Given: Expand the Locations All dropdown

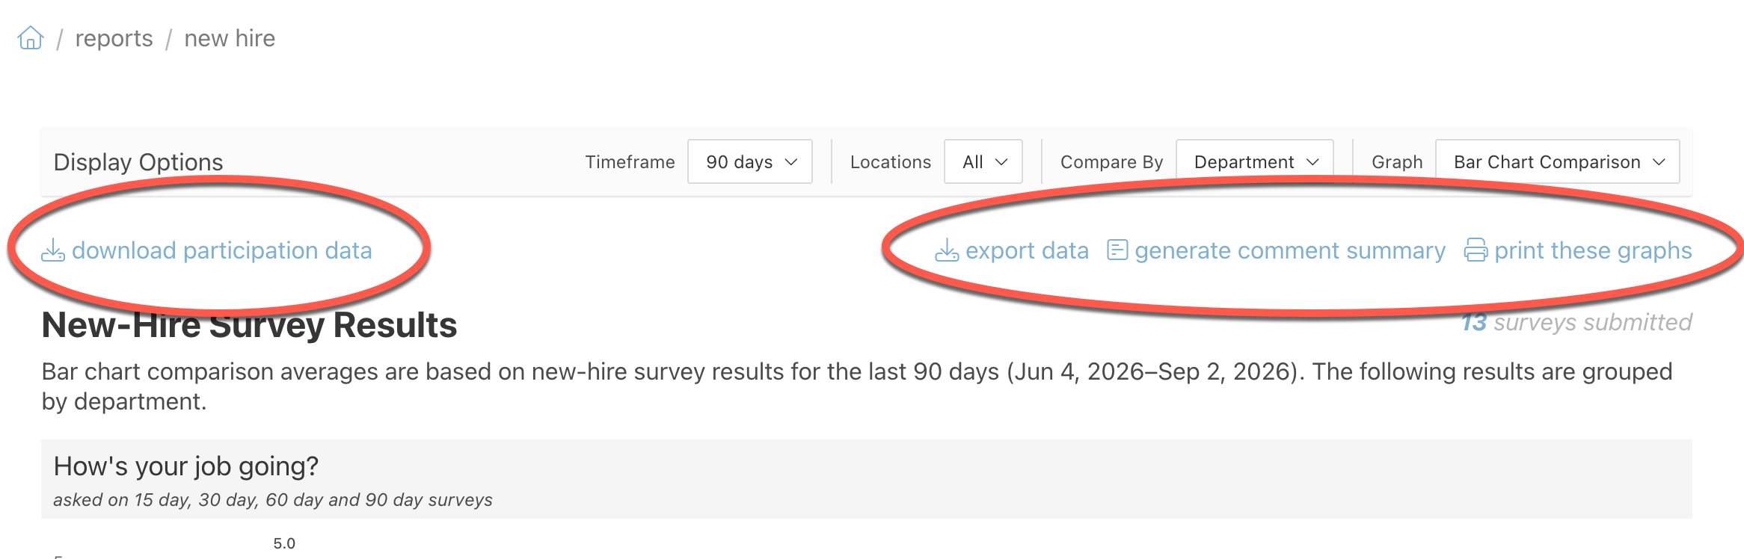Looking at the screenshot, I should (983, 161).
